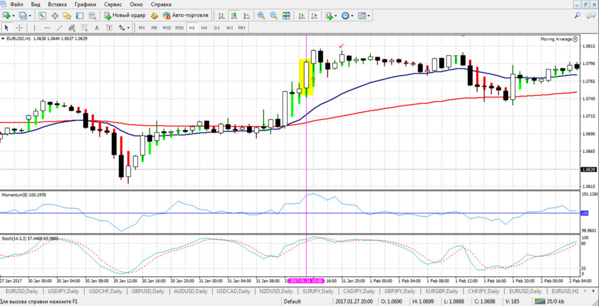Launch MetaEditor from the yellow book icon

154,16
